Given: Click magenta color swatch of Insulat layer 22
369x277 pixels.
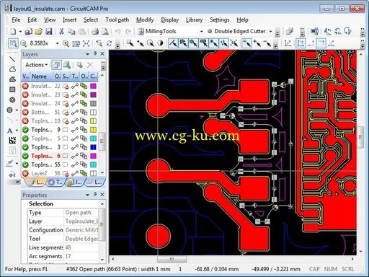Looking at the screenshot, I should (x=93, y=86).
